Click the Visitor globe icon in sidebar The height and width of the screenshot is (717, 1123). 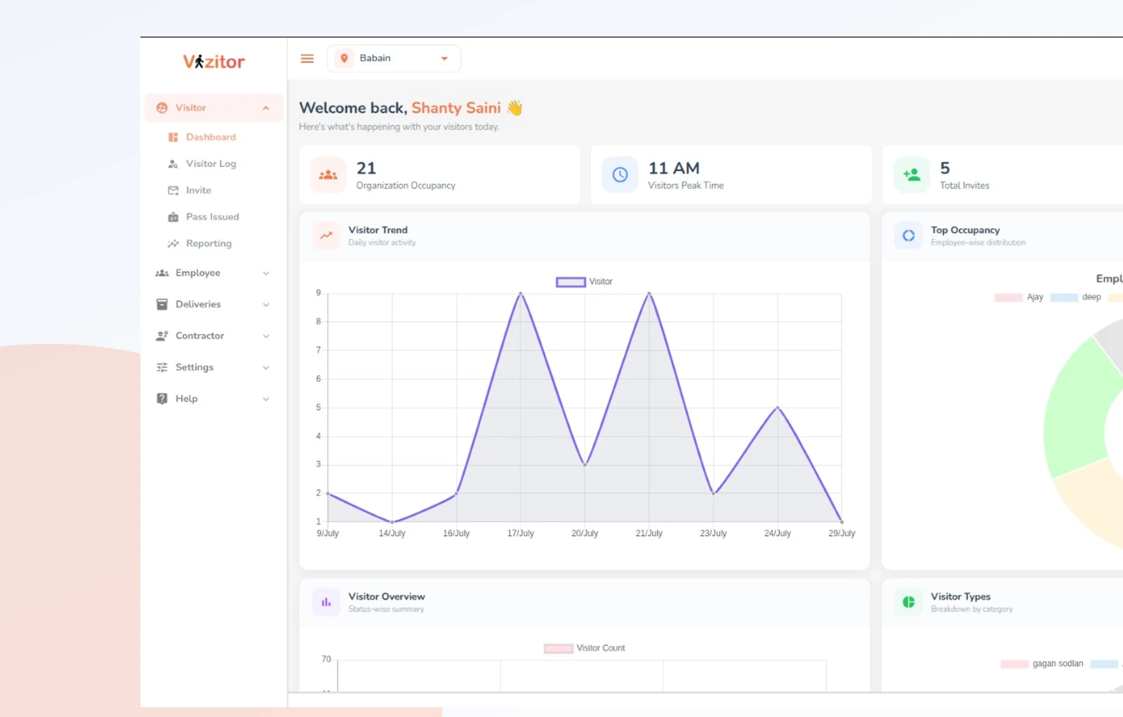pyautogui.click(x=162, y=107)
